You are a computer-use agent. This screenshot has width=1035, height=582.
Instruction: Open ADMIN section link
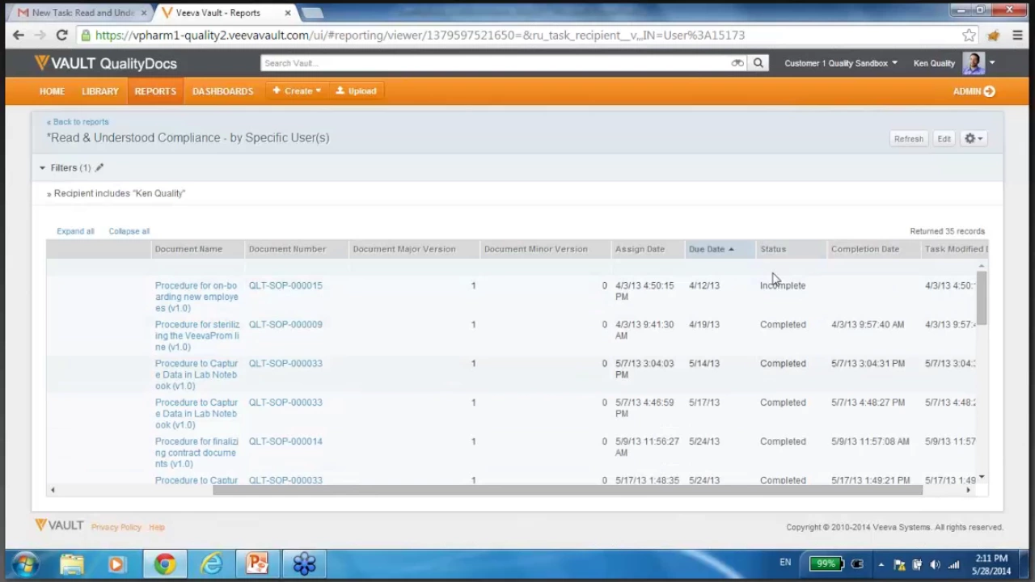tap(974, 91)
